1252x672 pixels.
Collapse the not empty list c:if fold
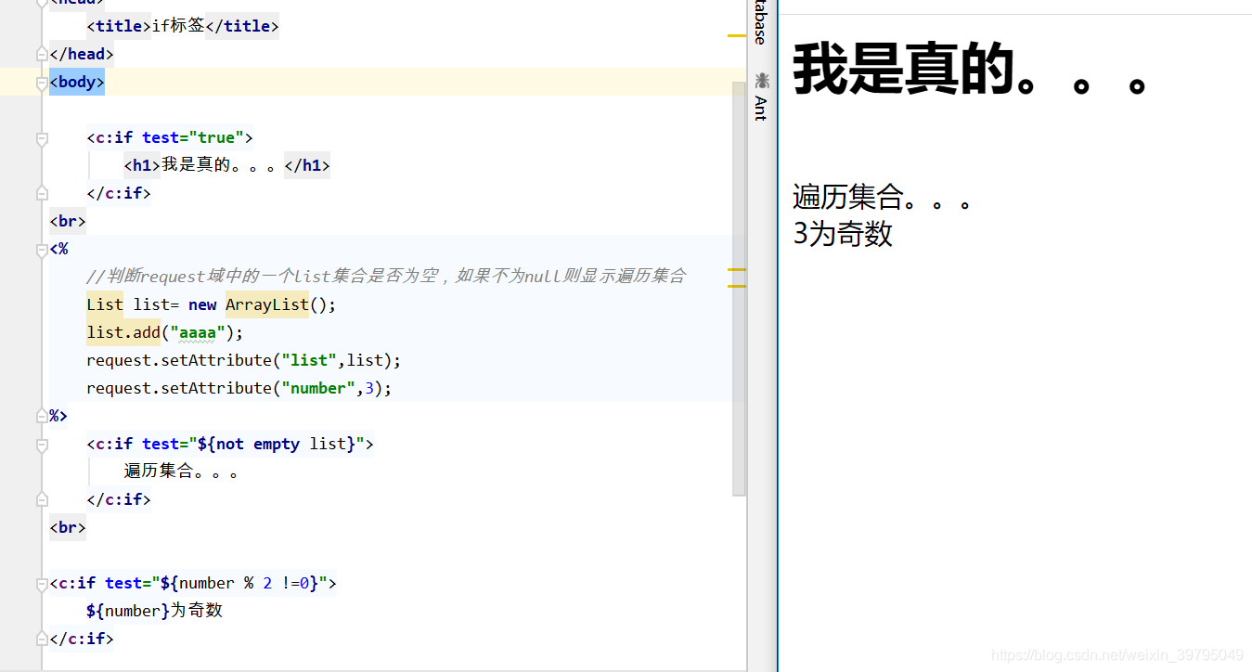point(42,444)
